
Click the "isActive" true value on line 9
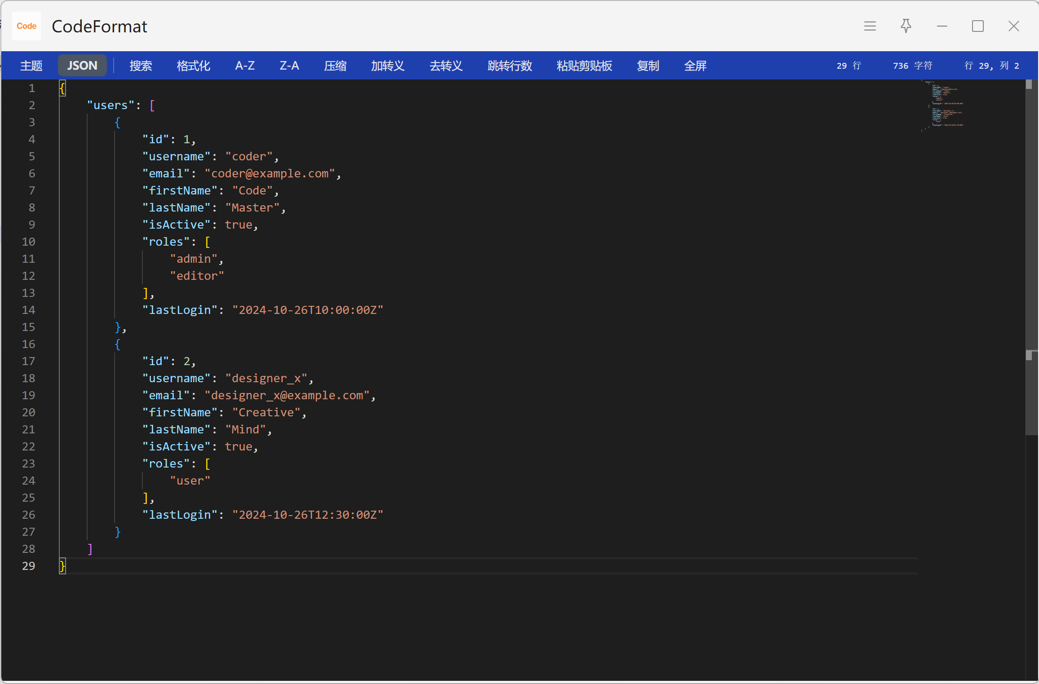[239, 225]
